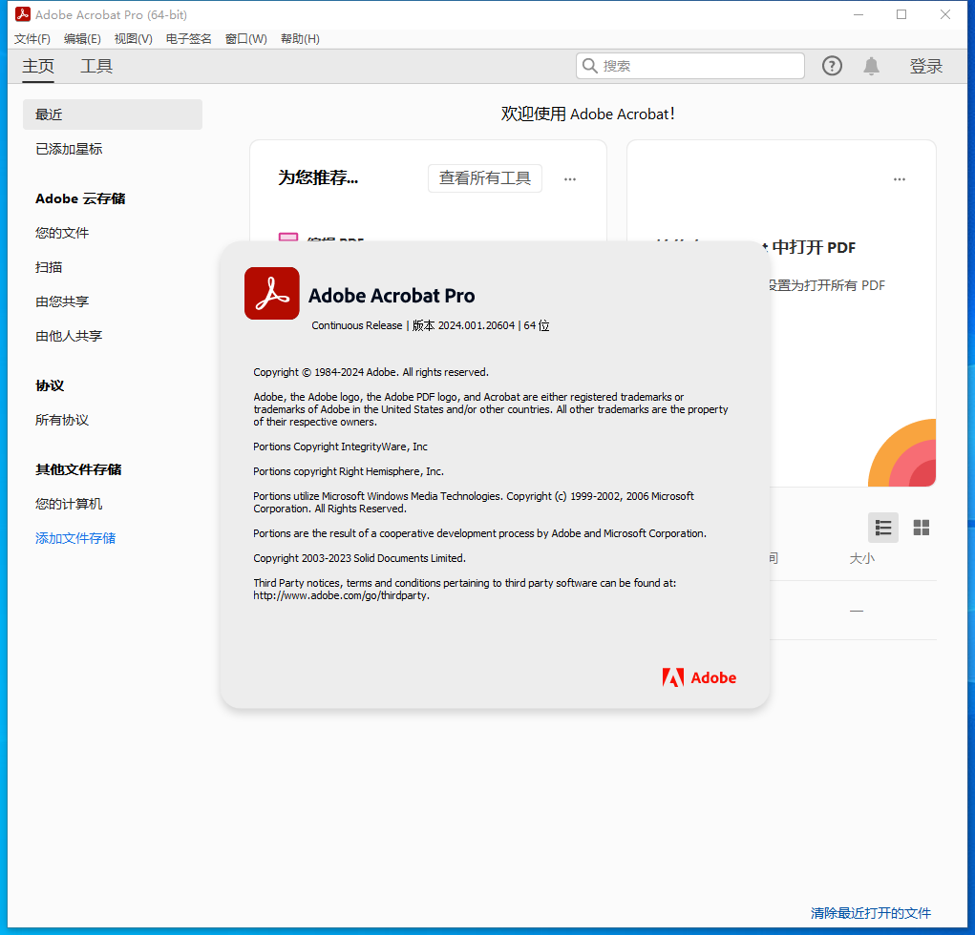Click 清除最近打开的文件 link
This screenshot has width=975, height=935.
pyautogui.click(x=871, y=913)
